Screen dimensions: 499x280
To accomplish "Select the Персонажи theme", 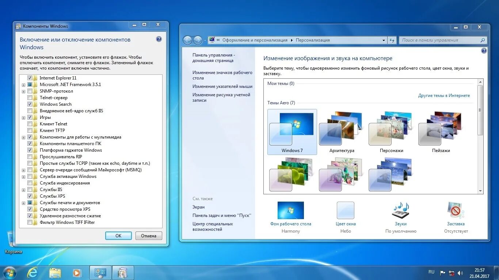I will 392,132.
